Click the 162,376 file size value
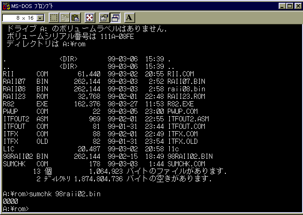 pyautogui.click(x=87, y=104)
